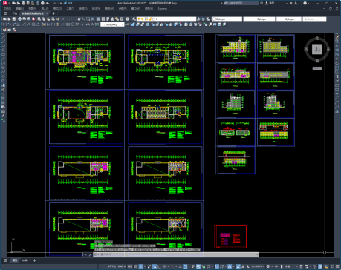Activate the Pan hand tool
341x270 pixels.
[x=79, y=19]
